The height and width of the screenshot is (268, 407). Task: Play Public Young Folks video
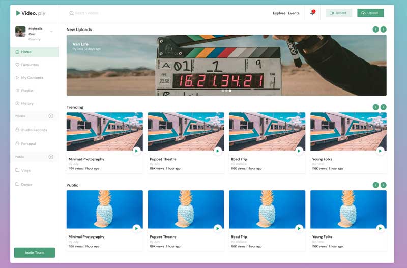[x=380, y=228]
